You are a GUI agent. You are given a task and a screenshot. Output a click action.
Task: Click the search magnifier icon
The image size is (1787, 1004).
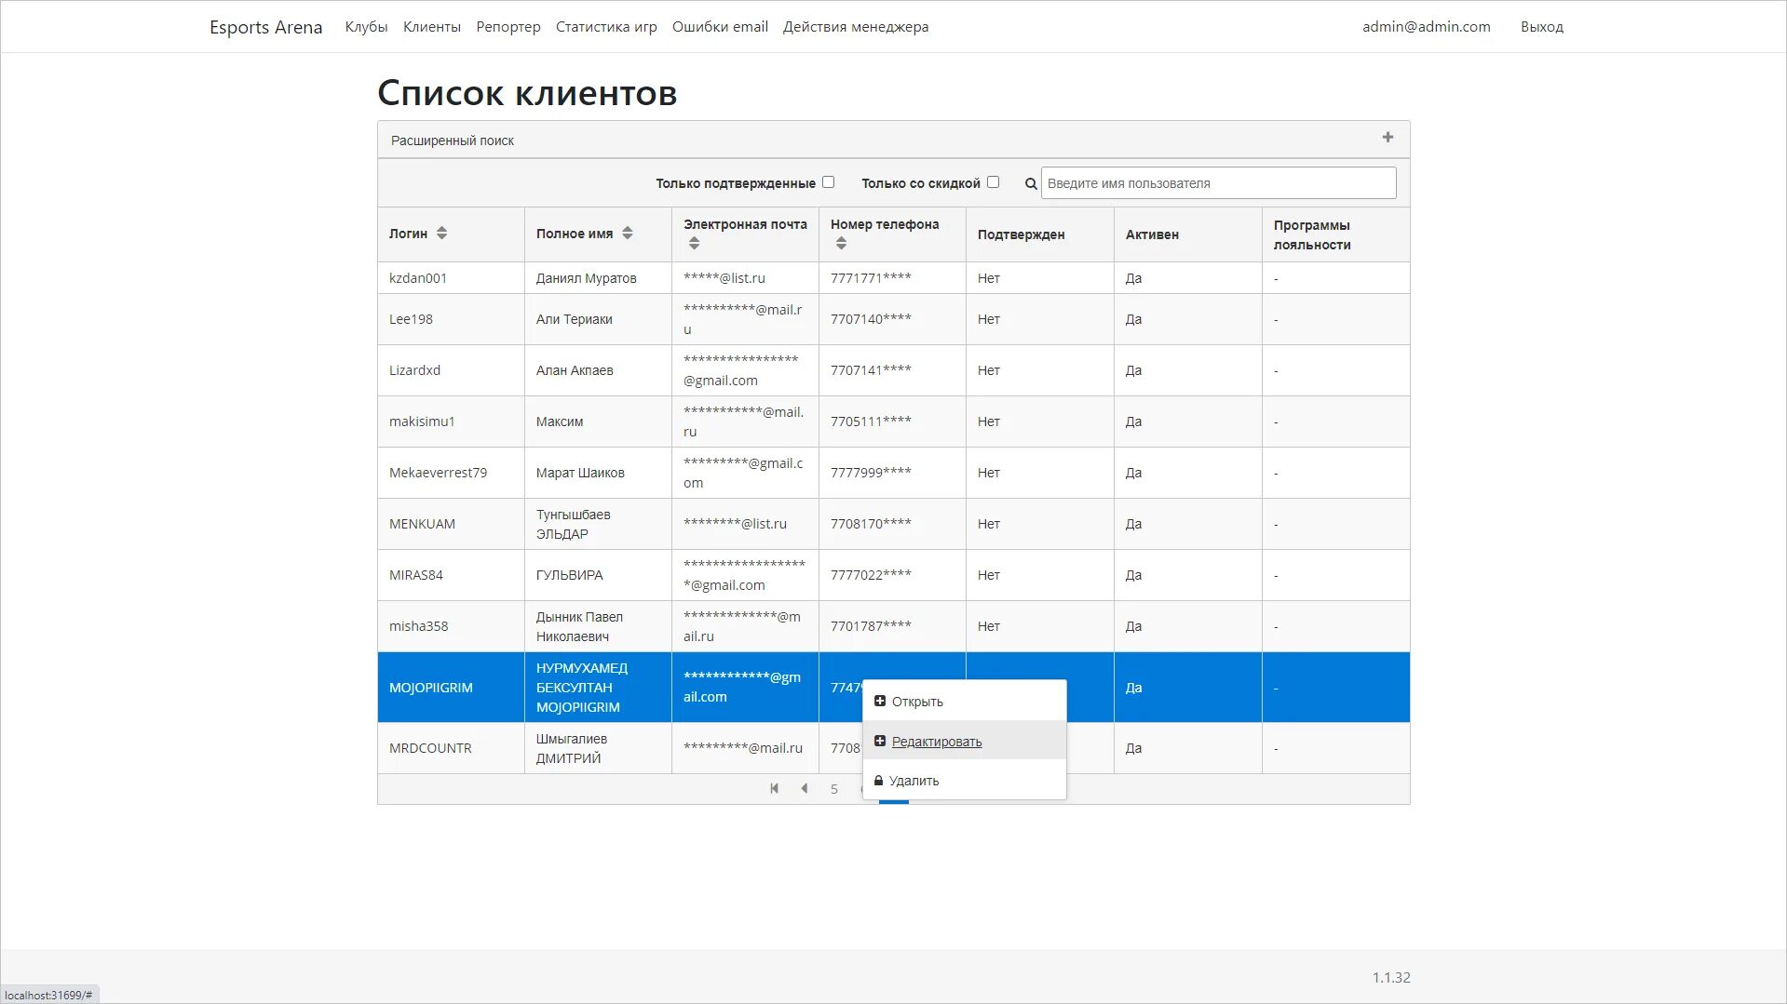1030,182
